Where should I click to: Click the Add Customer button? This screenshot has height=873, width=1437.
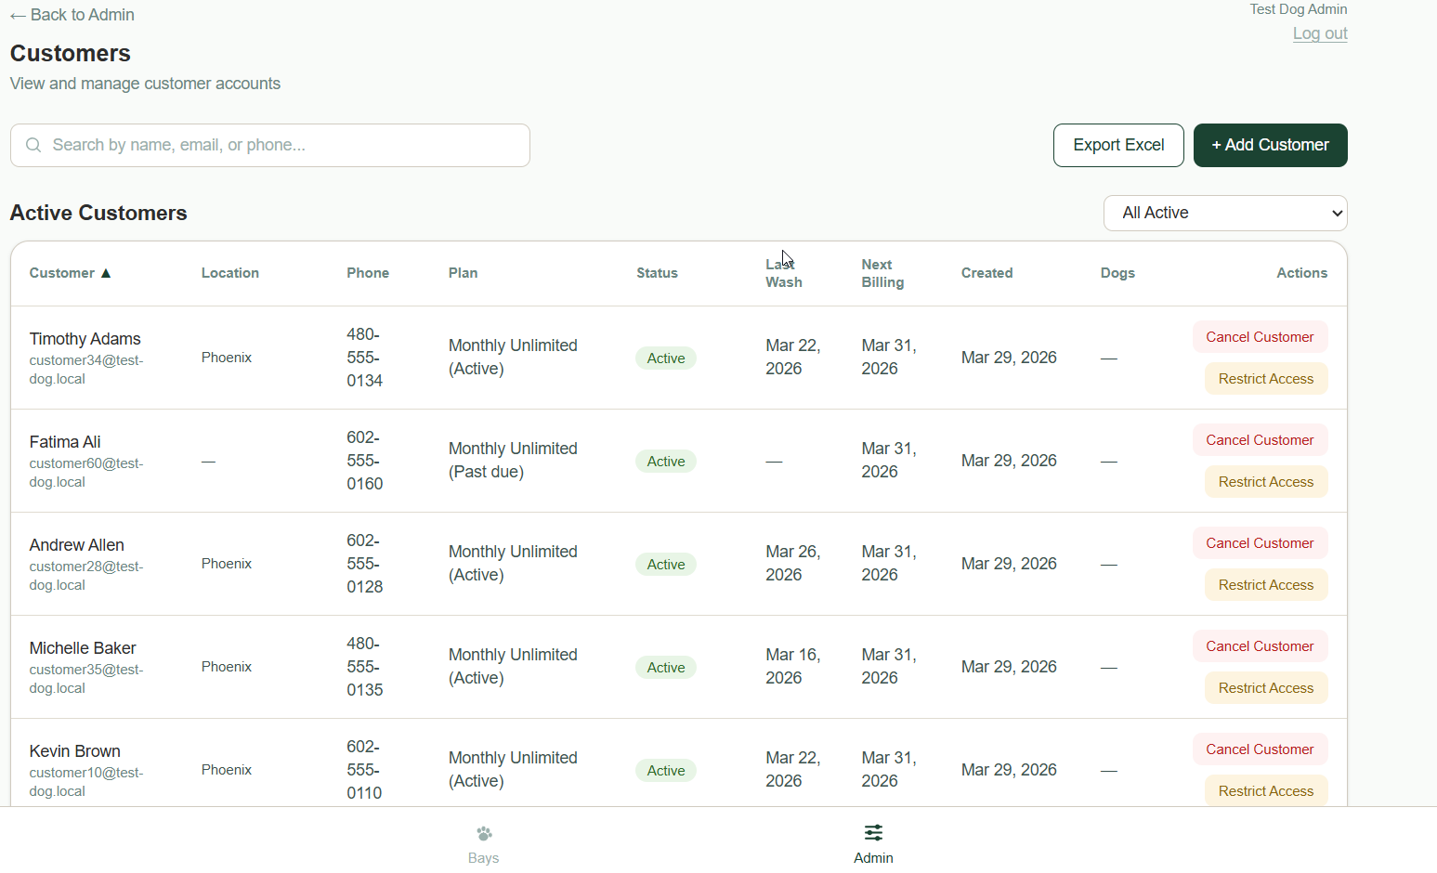[x=1270, y=145]
